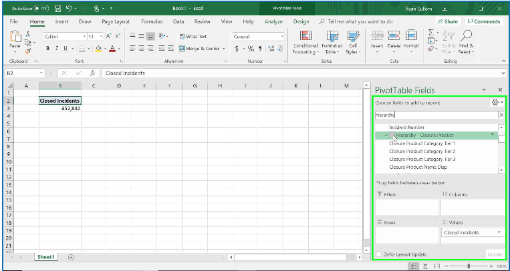
Task: Click the Tell me what you want to do box
Action: coord(356,21)
